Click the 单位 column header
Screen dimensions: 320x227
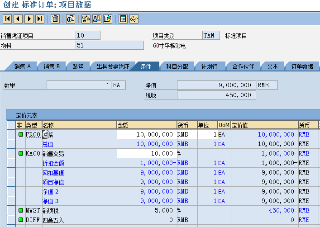click(x=207, y=125)
